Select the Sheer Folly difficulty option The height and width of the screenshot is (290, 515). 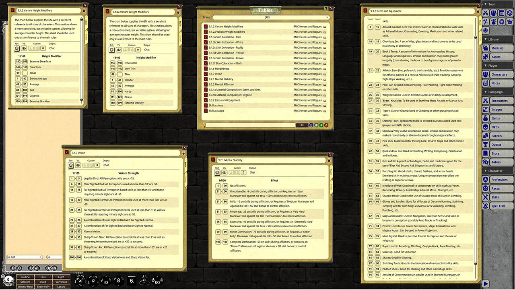tap(43, 286)
